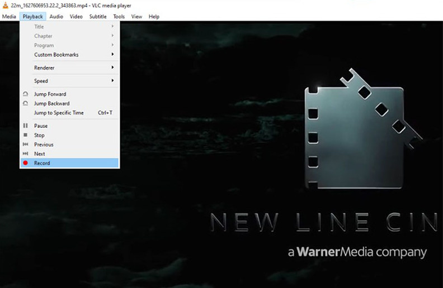Viewport: 443px width, 288px height.
Task: Expand the Custom Bookmarks submenu arrow
Action: click(112, 54)
